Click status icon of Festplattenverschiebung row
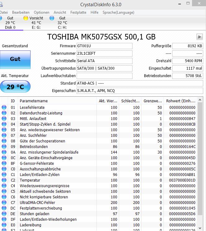 tap(4, 208)
